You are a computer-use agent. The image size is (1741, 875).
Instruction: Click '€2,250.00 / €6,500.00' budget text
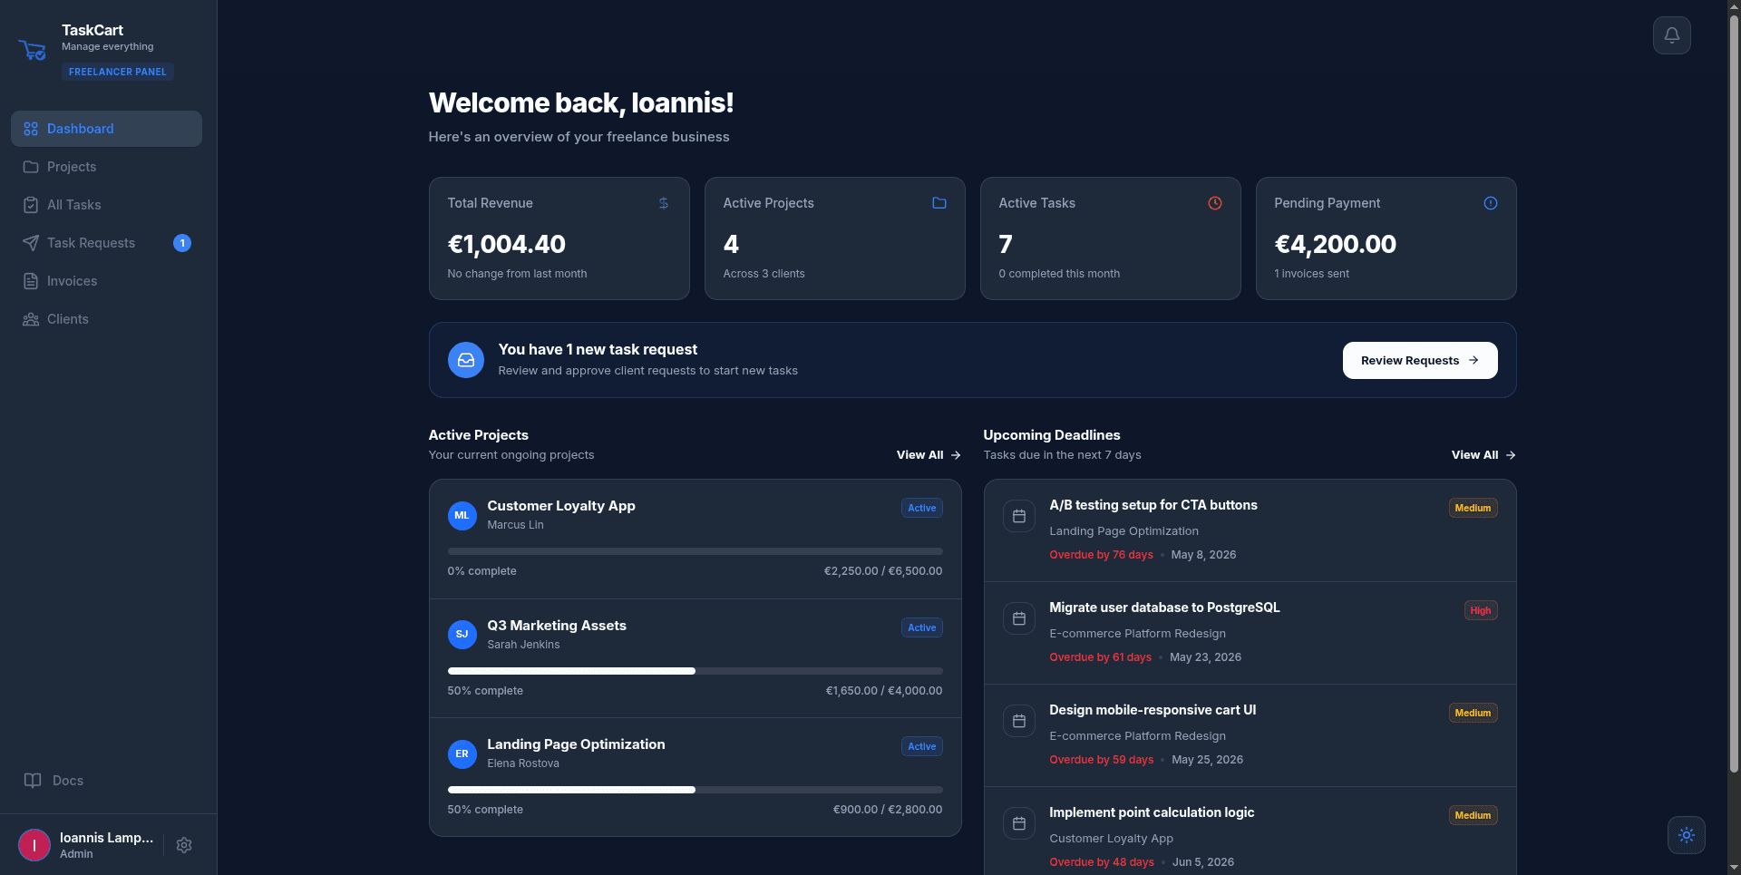(883, 571)
